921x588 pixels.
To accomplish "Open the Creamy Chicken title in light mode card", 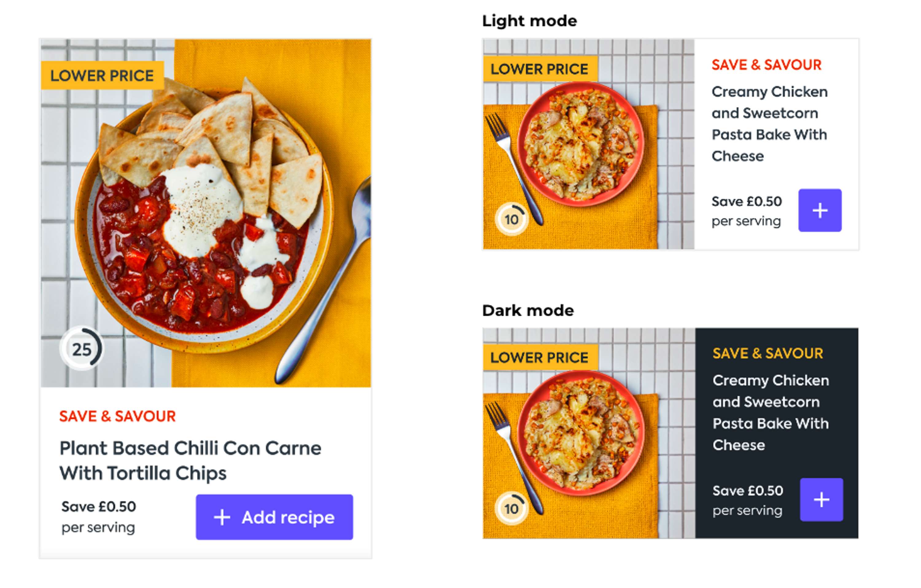I will (769, 124).
